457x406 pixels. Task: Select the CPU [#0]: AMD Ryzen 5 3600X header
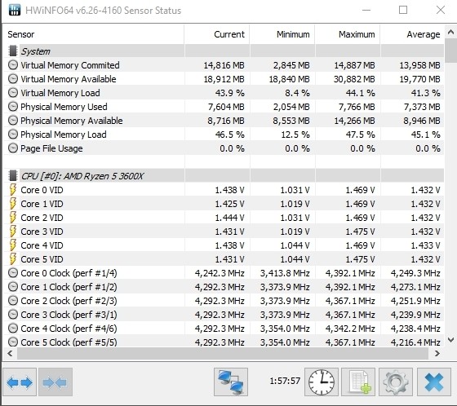tap(82, 176)
